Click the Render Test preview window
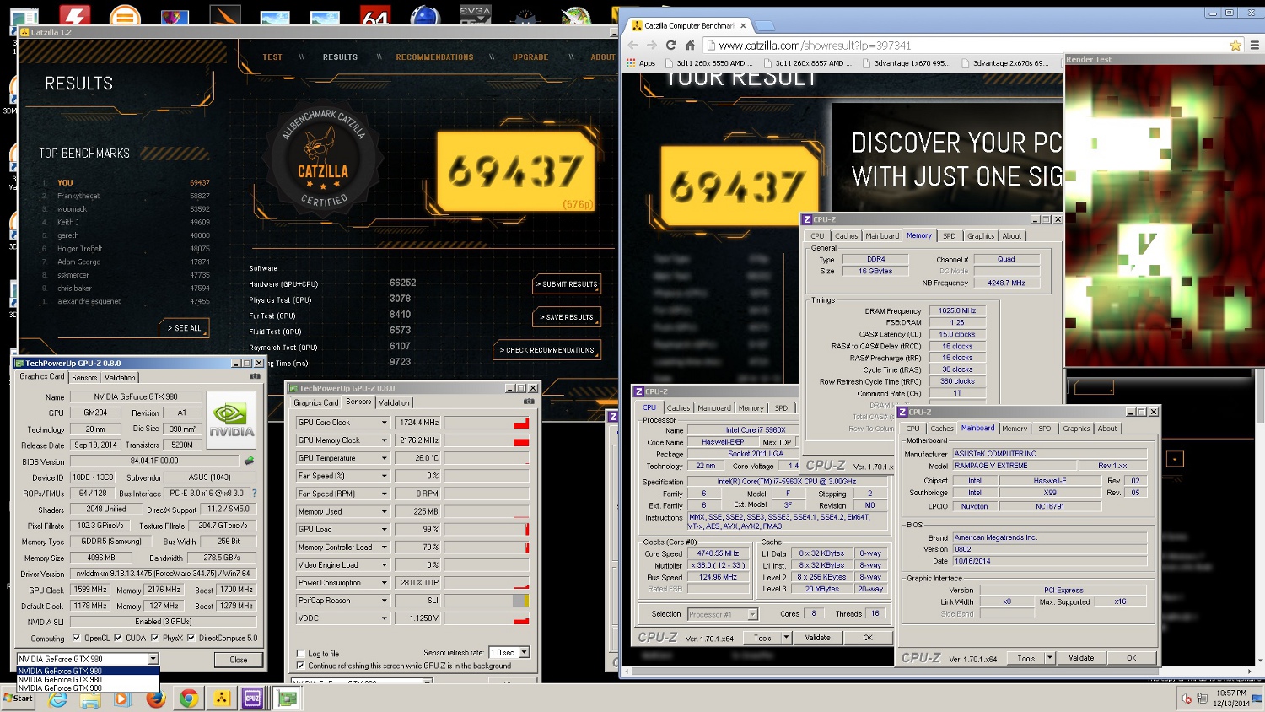Screen dimensions: 1265x712 (x=1165, y=215)
